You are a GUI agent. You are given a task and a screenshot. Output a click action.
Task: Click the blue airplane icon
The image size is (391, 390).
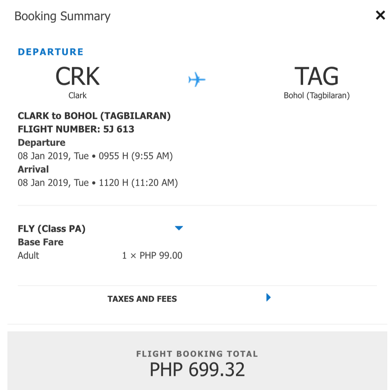(197, 79)
